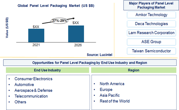Click the Source: Lucintel text
Image resolution: width=179 pixels, height=110 pixels.
click(x=100, y=55)
